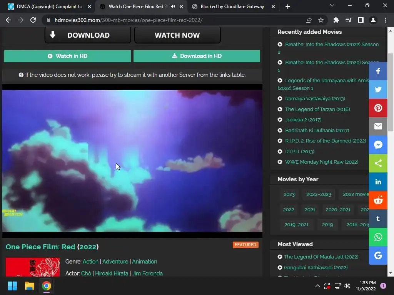The height and width of the screenshot is (295, 394).
Task: Mute the One Piece tab audio
Action: click(x=173, y=7)
